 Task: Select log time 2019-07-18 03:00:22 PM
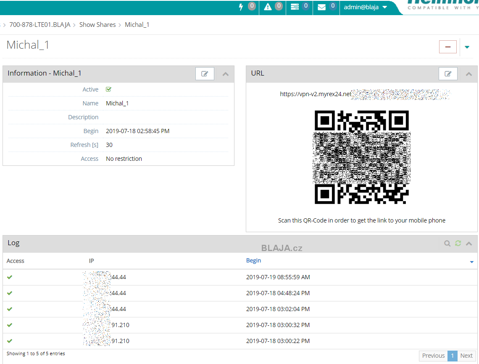pos(278,341)
